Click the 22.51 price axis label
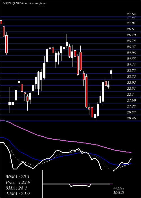This screenshot has height=198, width=141. coord(132,88)
